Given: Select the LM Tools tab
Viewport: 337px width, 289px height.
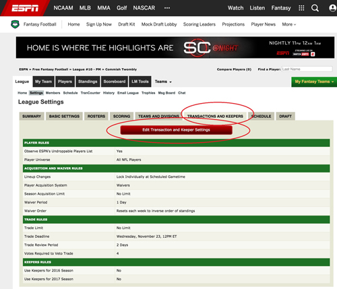Looking at the screenshot, I should point(140,82).
